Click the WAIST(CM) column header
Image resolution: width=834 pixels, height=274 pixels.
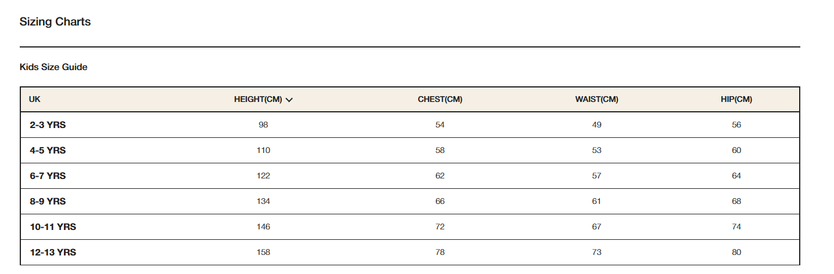click(597, 100)
